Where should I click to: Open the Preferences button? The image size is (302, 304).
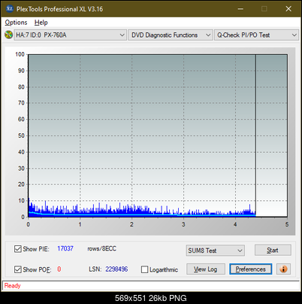click(250, 269)
